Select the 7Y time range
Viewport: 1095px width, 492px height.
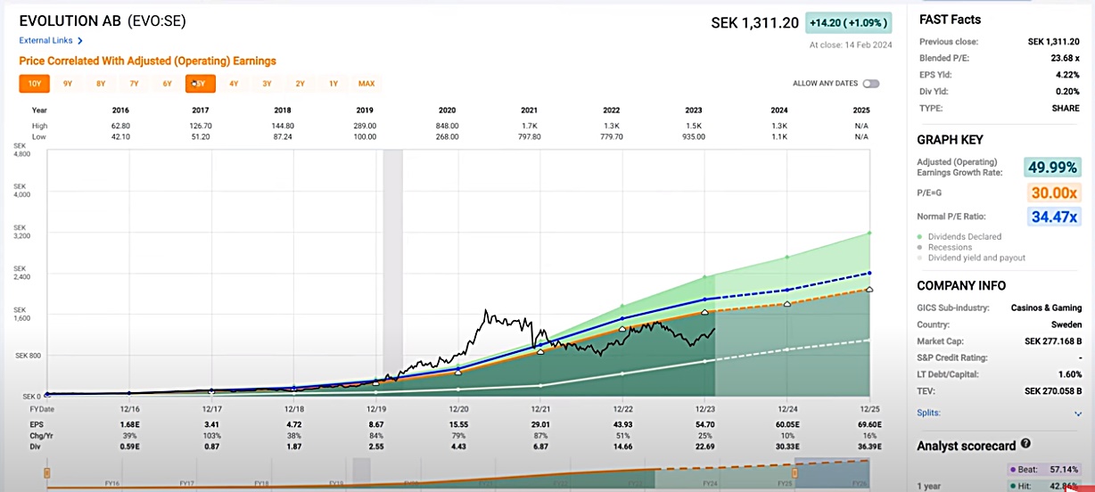(x=134, y=84)
